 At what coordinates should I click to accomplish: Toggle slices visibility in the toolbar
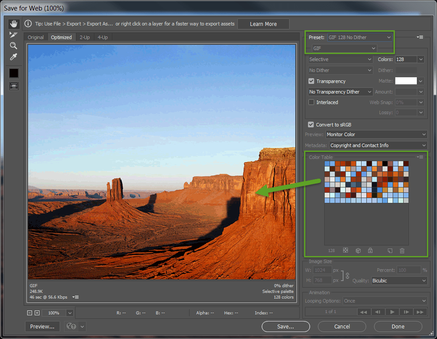tap(14, 86)
